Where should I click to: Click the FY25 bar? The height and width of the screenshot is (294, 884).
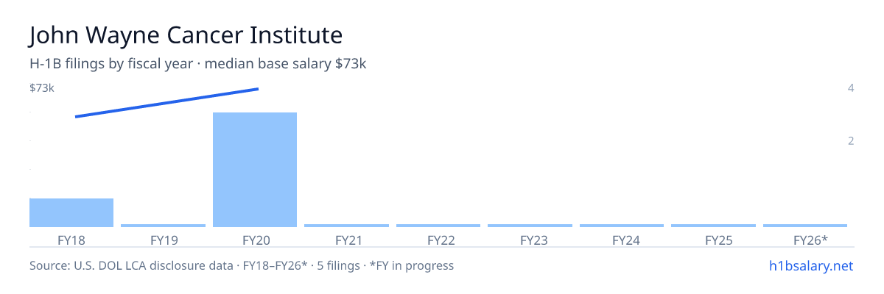coord(713,226)
